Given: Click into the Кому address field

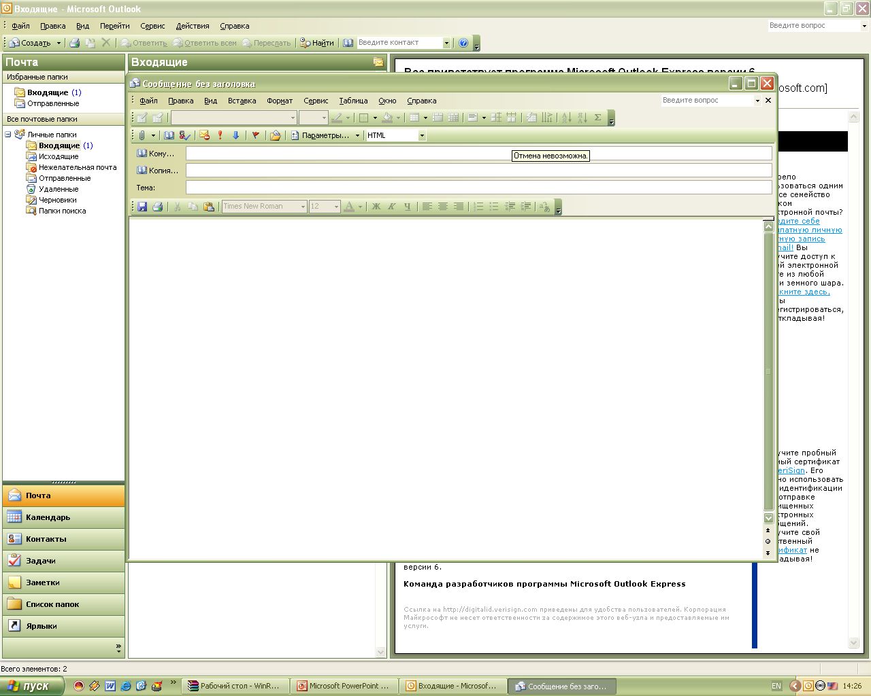Looking at the screenshot, I should (479, 154).
